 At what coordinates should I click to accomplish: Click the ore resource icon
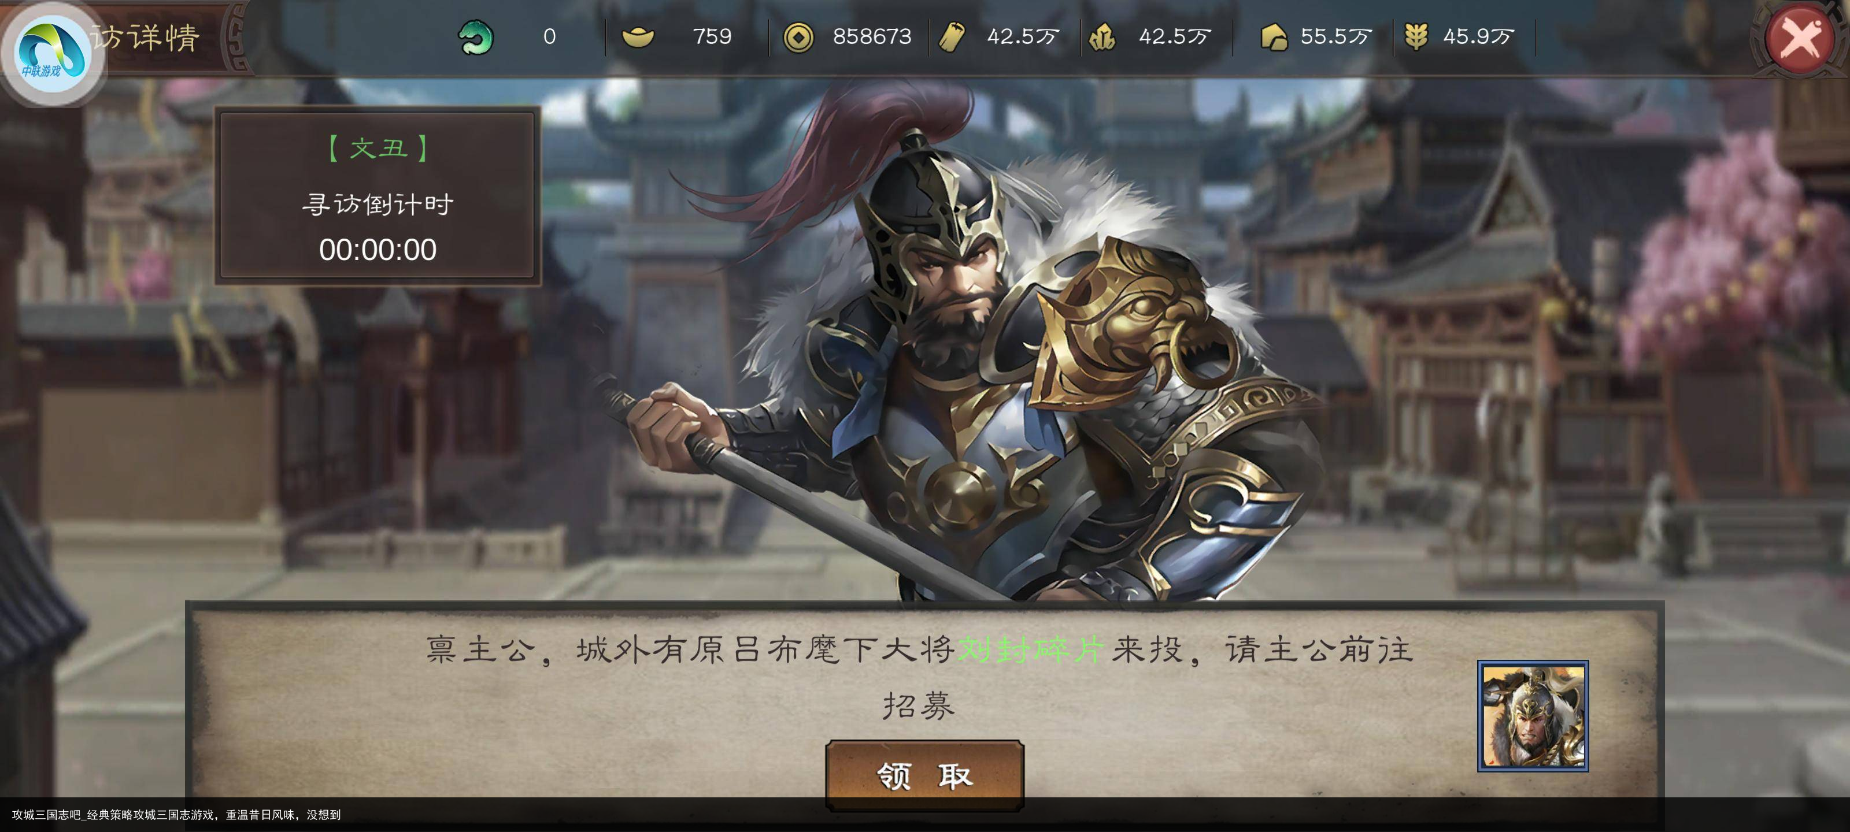[1102, 36]
